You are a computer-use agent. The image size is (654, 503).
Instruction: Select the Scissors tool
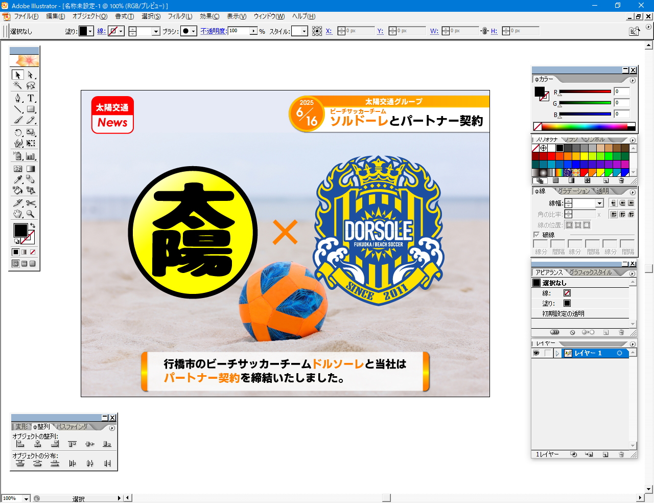(31, 203)
